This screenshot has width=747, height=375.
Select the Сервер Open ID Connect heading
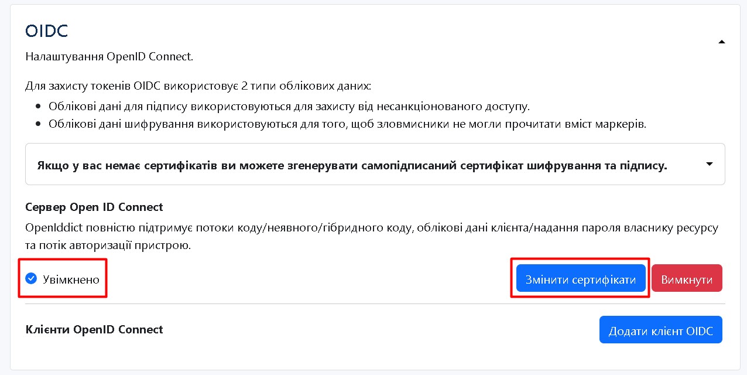94,207
